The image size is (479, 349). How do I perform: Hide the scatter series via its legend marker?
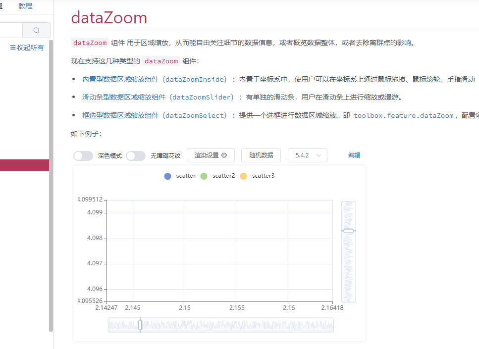(167, 176)
